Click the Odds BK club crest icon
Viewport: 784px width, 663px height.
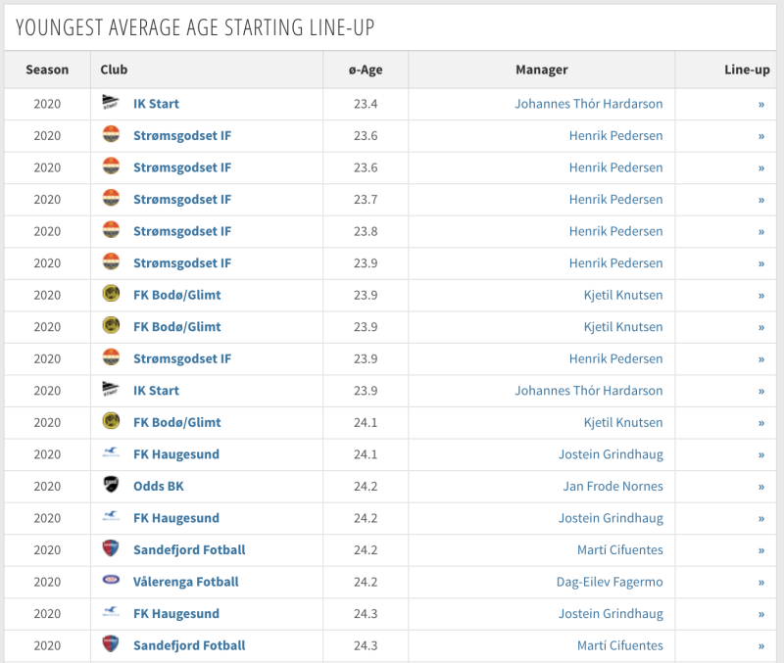(111, 486)
